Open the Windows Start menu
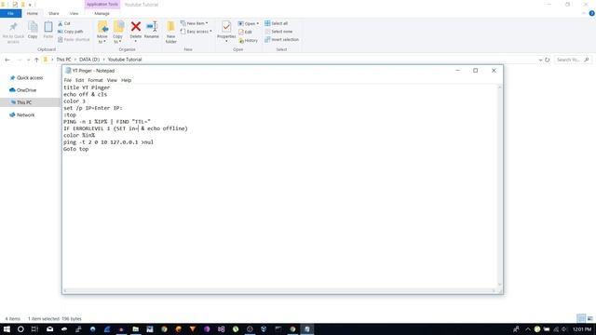Screen dimensions: 596x335 click(7, 329)
